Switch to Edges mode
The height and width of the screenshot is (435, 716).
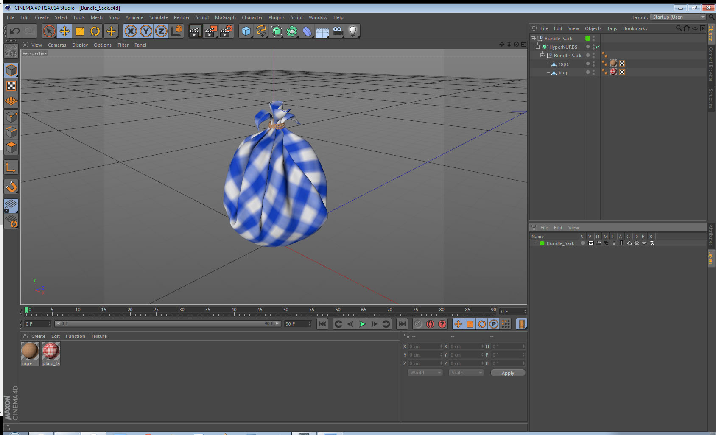tap(11, 132)
